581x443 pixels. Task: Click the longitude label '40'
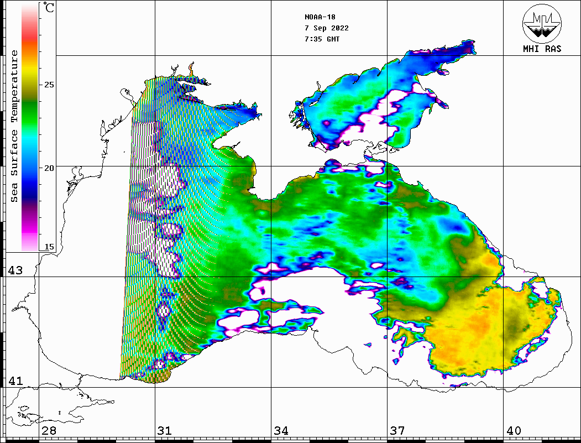[x=514, y=431]
